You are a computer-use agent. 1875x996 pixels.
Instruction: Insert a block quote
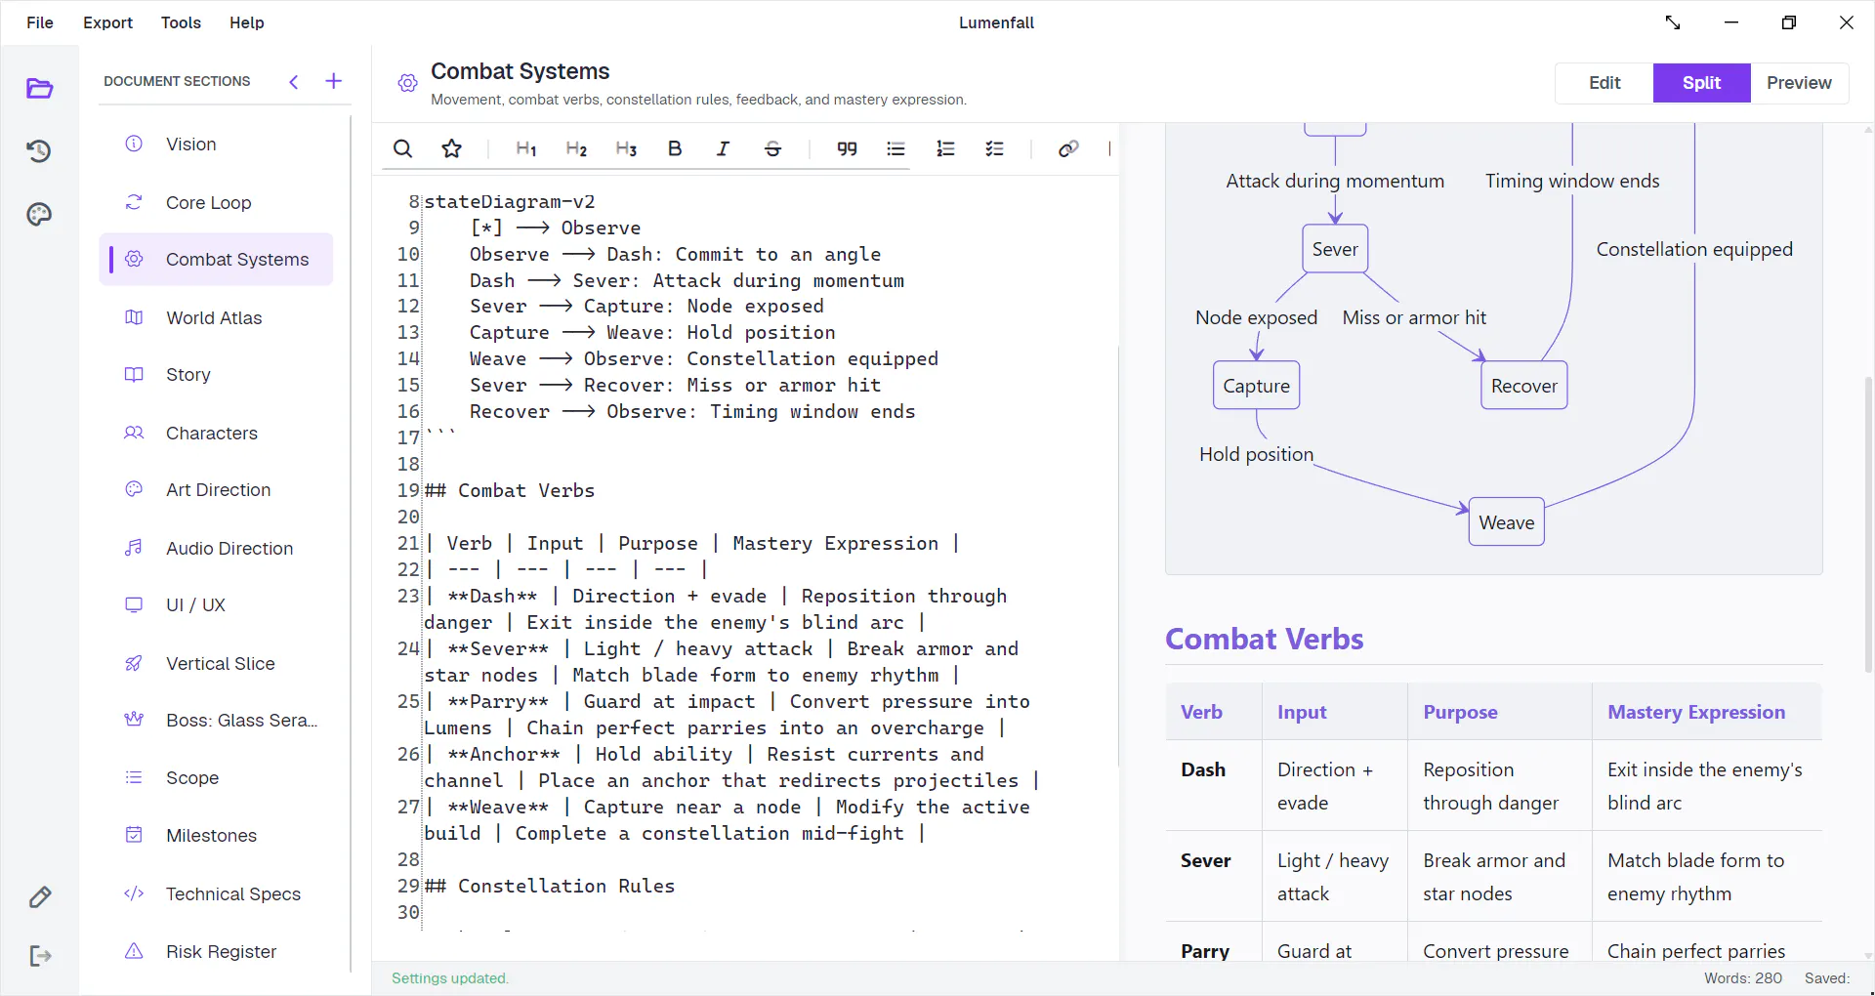tap(847, 148)
